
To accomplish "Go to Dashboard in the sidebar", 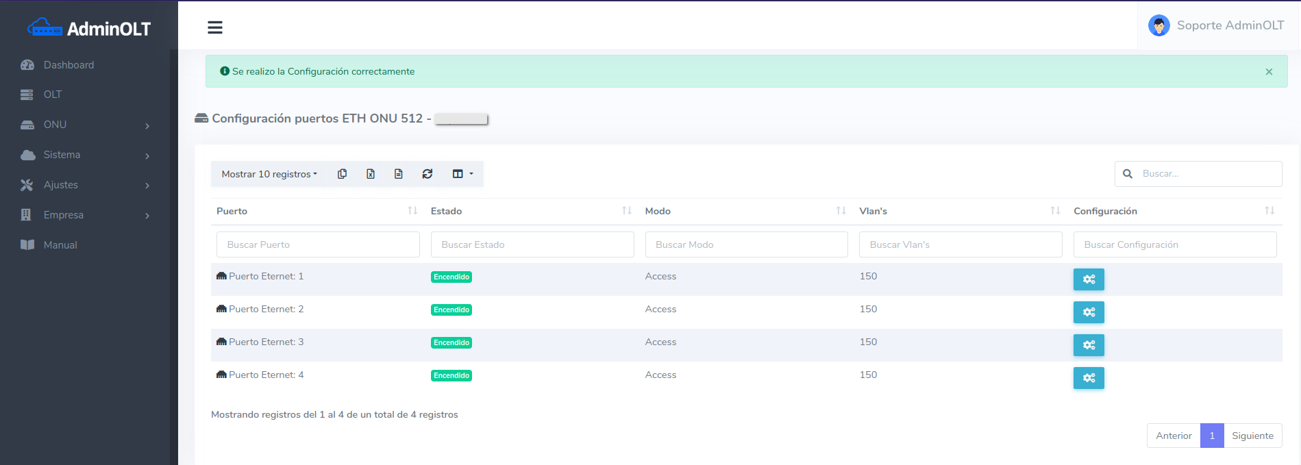I will coord(69,65).
